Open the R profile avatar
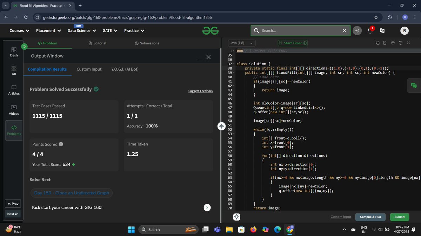 (x=405, y=31)
